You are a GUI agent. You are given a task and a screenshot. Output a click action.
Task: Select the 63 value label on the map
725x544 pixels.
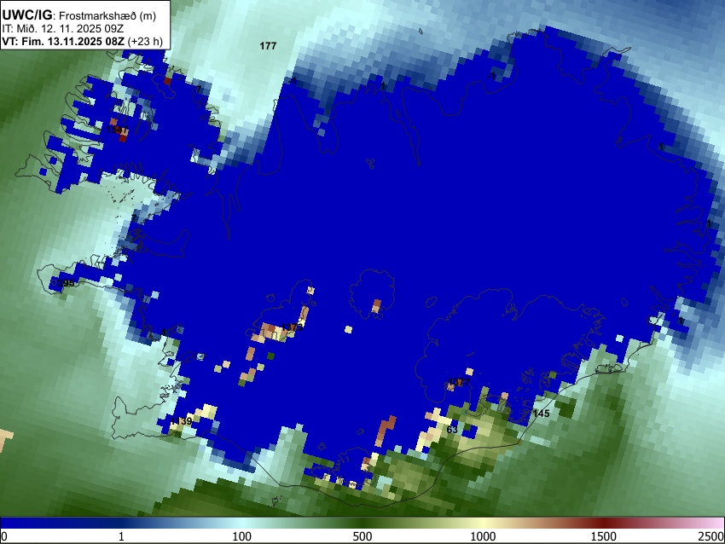[452, 430]
